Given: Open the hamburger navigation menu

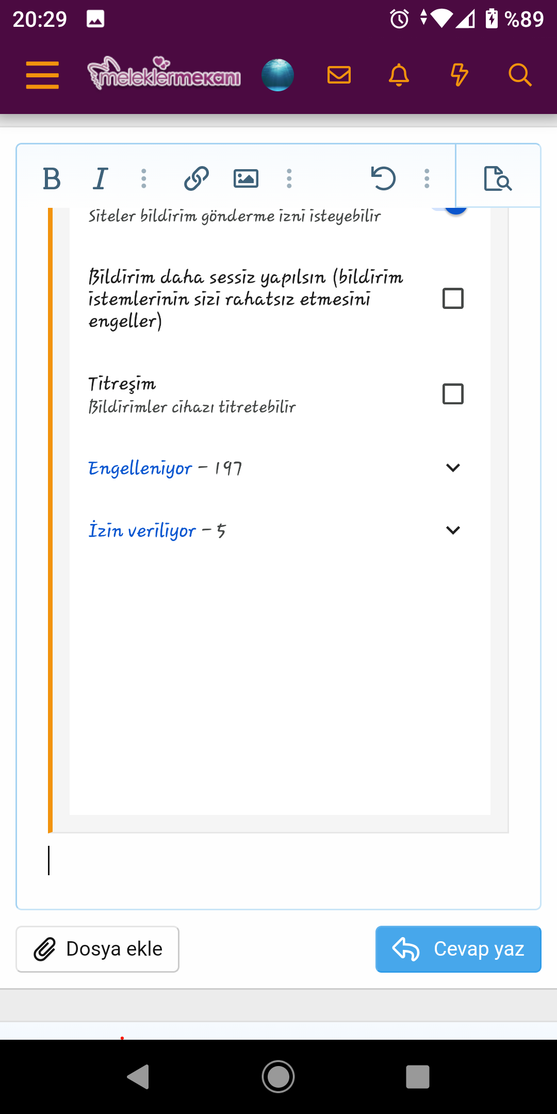Looking at the screenshot, I should pos(42,75).
